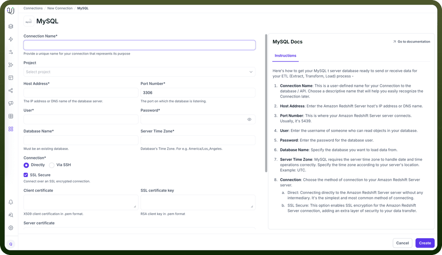
Task: Select the Via SSH radio button
Action: 52,165
